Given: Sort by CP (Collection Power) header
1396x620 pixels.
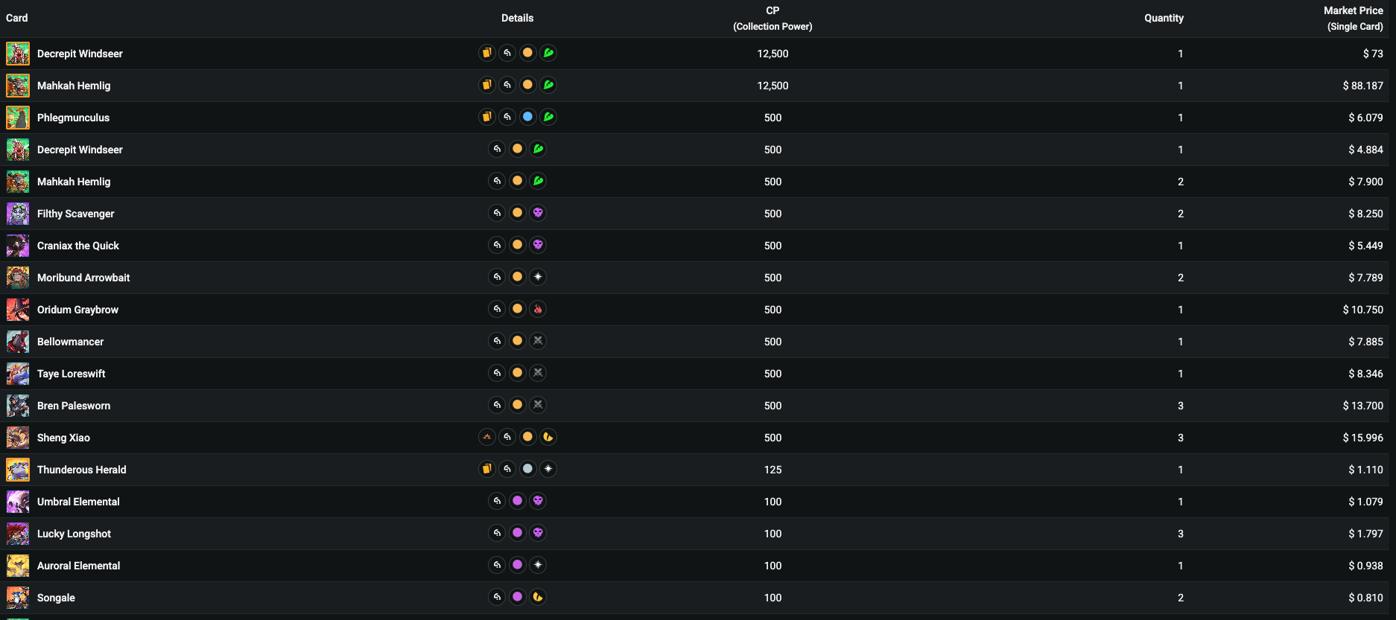Looking at the screenshot, I should [x=772, y=18].
